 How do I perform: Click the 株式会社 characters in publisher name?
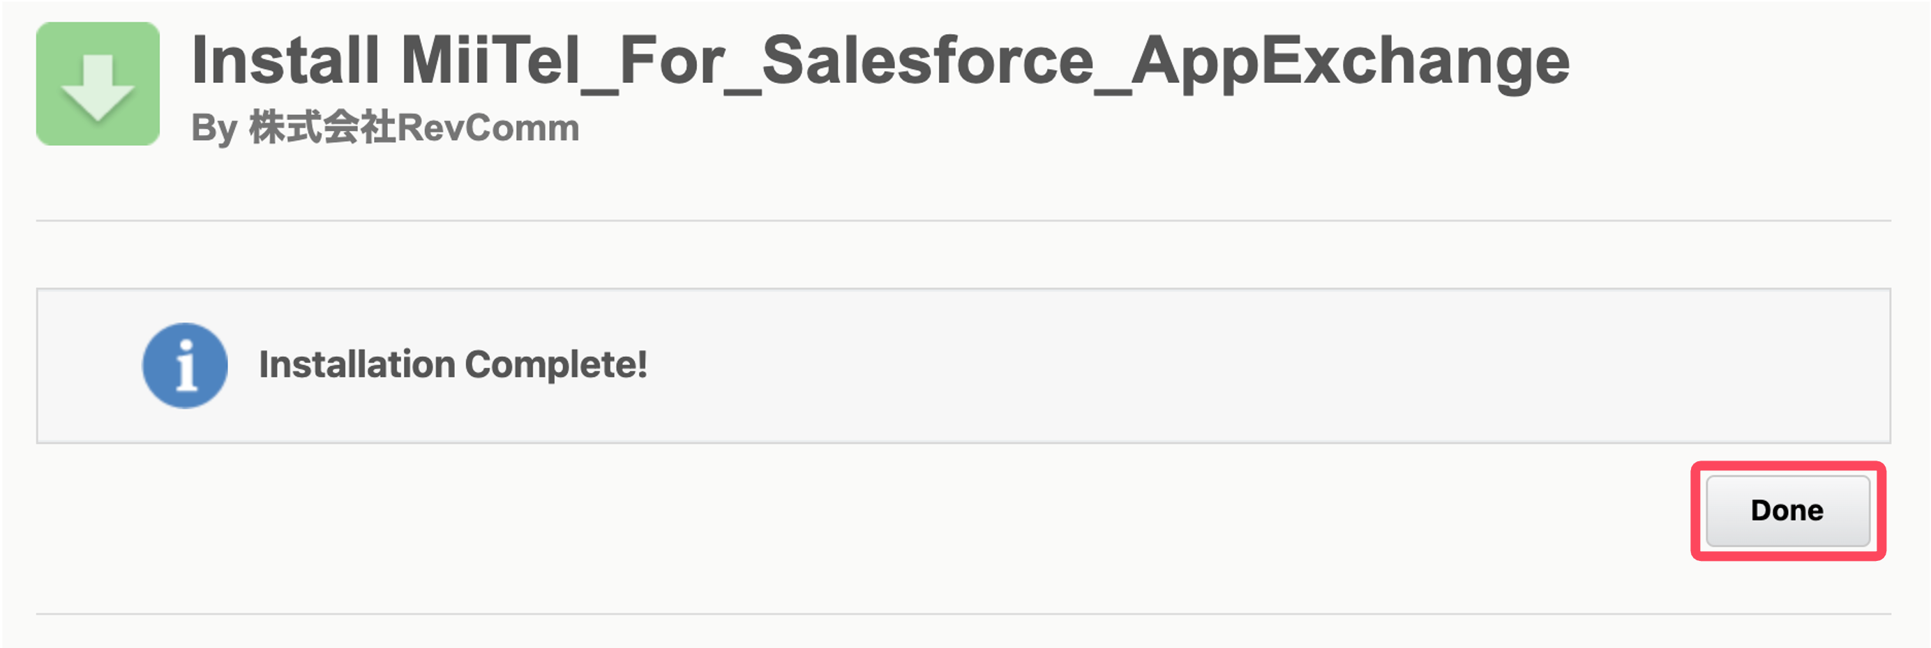tap(322, 127)
